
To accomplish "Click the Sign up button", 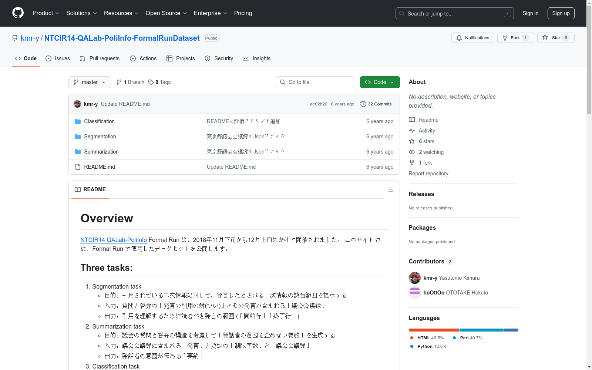I will point(561,13).
